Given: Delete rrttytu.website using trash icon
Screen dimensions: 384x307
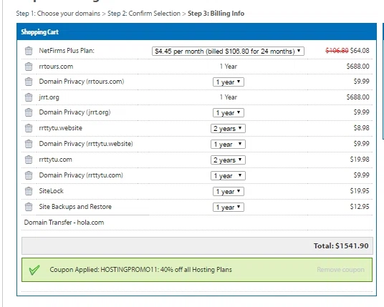Looking at the screenshot, I should tap(29, 128).
